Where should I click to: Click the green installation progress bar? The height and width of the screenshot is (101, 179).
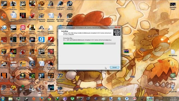pos(89,43)
